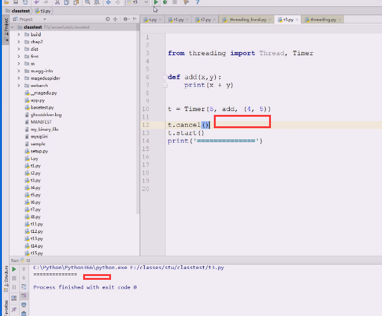Select setup.py in the project tree
The height and width of the screenshot is (316, 382).
(x=39, y=151)
